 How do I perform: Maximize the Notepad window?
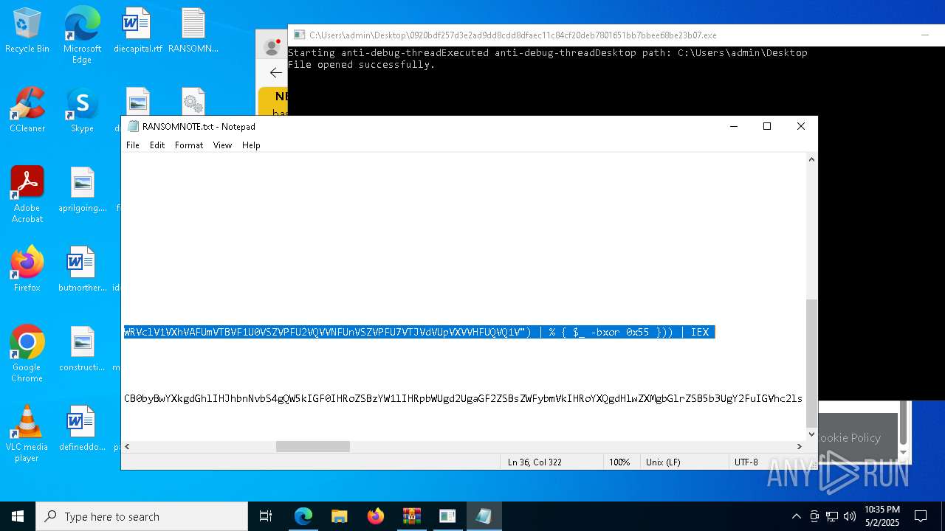[x=767, y=126]
